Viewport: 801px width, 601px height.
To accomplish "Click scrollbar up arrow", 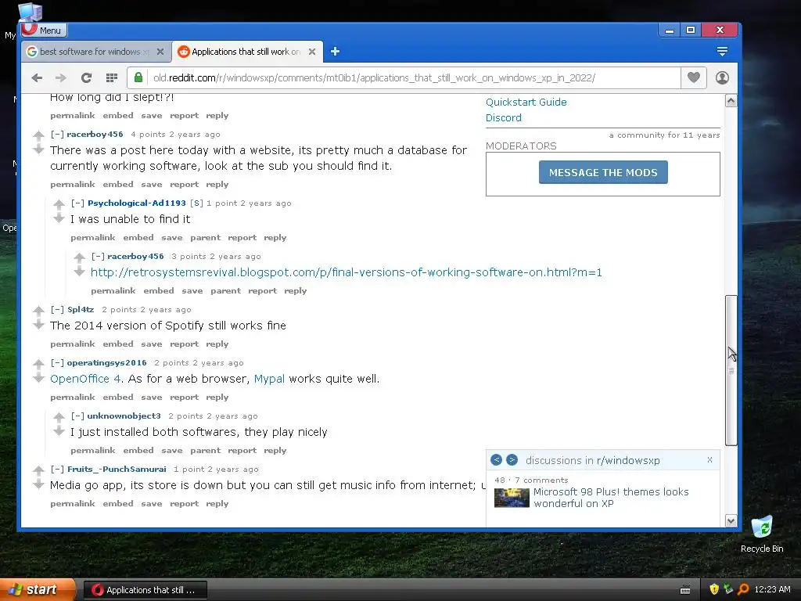I will (x=731, y=101).
